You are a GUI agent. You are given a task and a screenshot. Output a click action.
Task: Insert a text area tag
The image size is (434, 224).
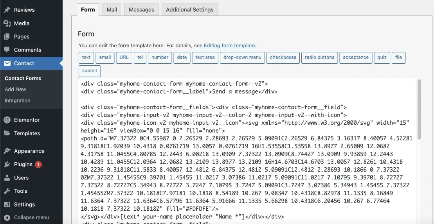[205, 57]
